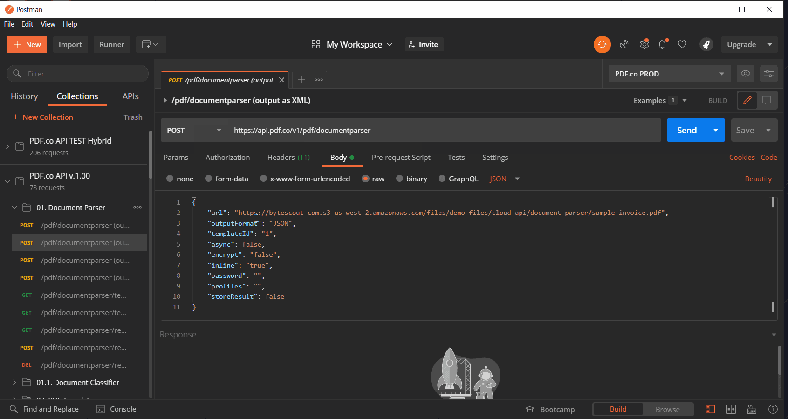Open the POST method dropdown
The height and width of the screenshot is (419, 788).
click(194, 130)
